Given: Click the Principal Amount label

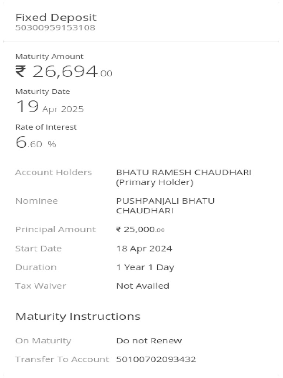Looking at the screenshot, I should [x=55, y=229].
